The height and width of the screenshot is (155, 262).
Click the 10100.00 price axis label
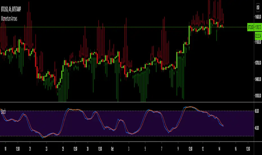[x=258, y=96]
